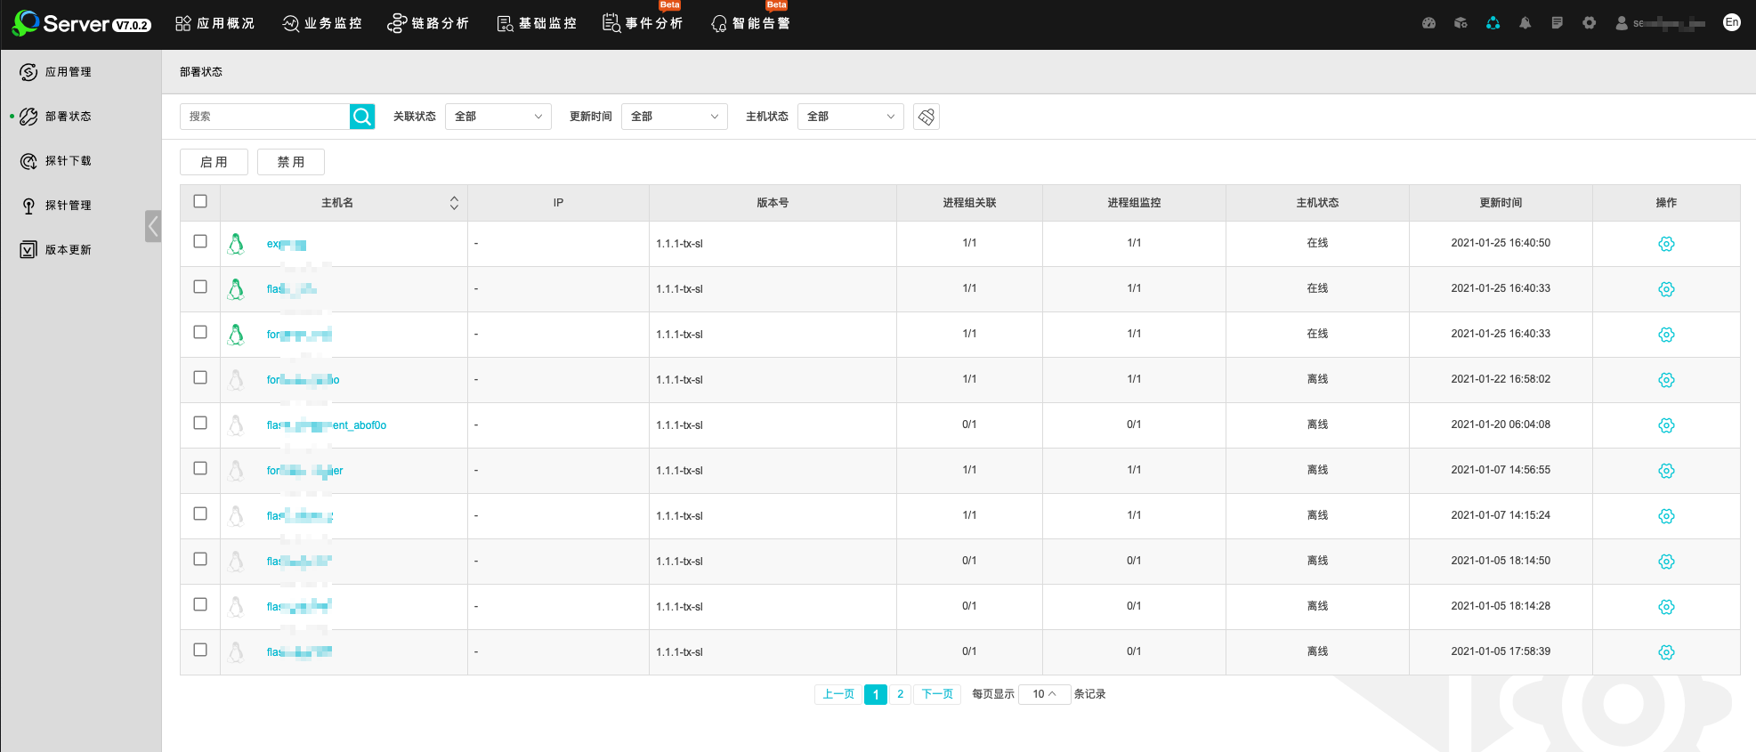Open notifications bell icon

pos(1525,23)
